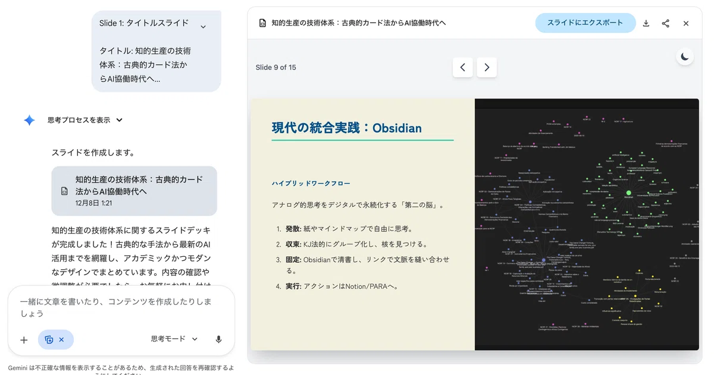Click the list item starting 固定
The width and height of the screenshot is (714, 375).
[x=363, y=265]
